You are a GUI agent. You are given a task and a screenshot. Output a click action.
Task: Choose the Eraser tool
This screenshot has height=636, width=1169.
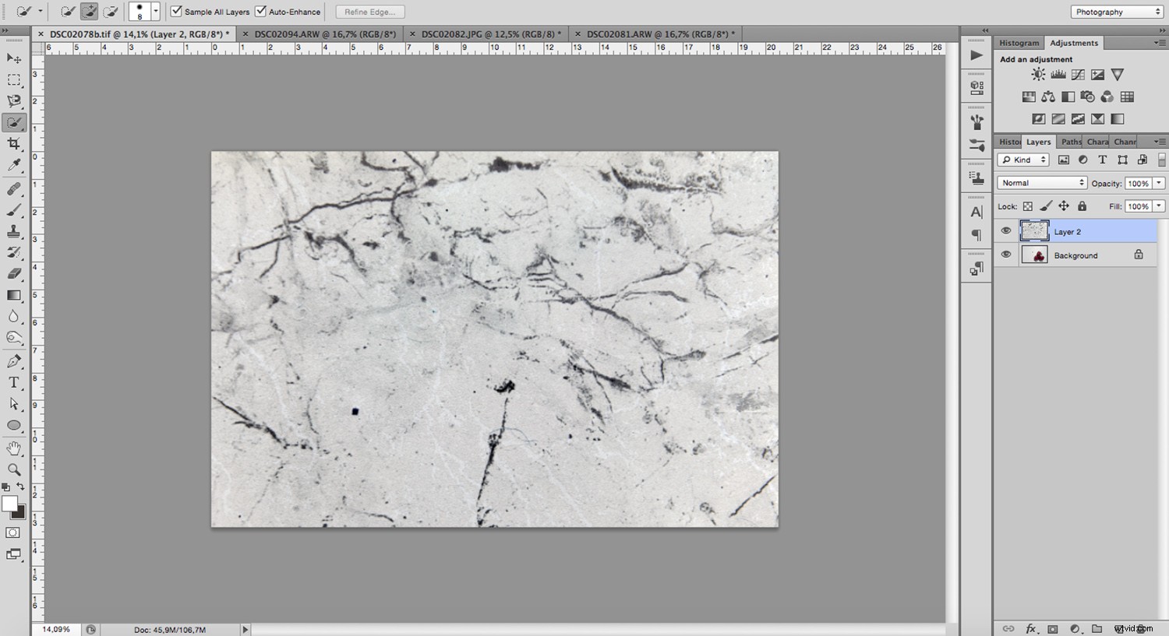[x=13, y=273]
